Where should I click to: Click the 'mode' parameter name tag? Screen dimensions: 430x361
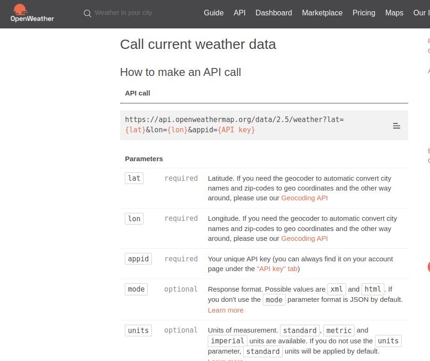pyautogui.click(x=136, y=289)
